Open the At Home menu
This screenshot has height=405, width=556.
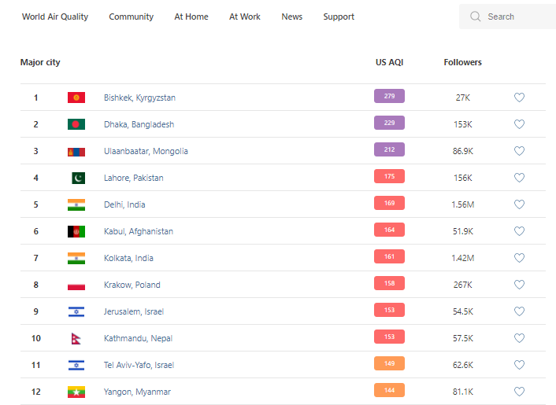tap(191, 17)
